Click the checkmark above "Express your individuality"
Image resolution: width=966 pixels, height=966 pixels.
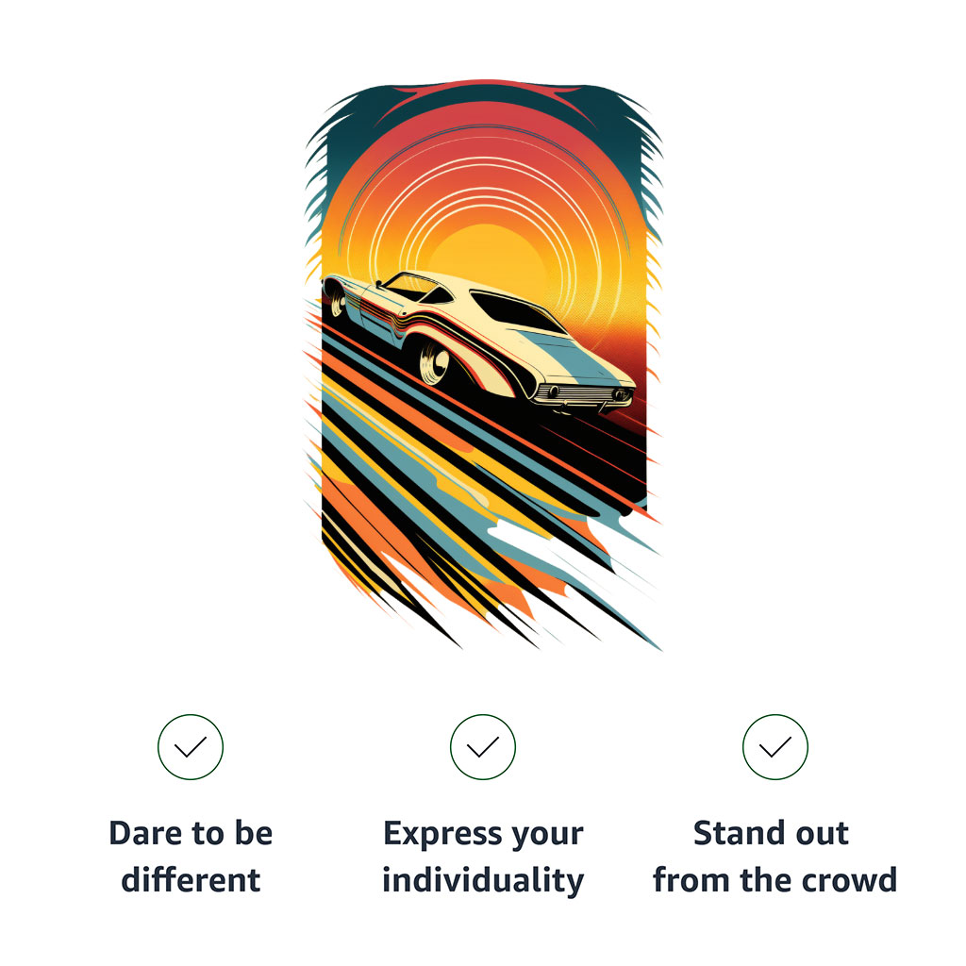click(482, 747)
